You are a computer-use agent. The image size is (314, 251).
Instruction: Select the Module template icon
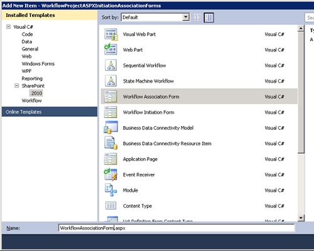pos(111,190)
